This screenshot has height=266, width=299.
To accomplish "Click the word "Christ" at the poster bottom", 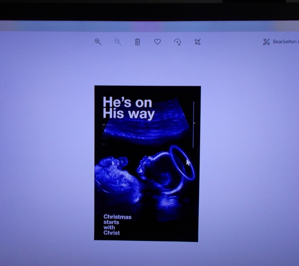I will 112,233.
